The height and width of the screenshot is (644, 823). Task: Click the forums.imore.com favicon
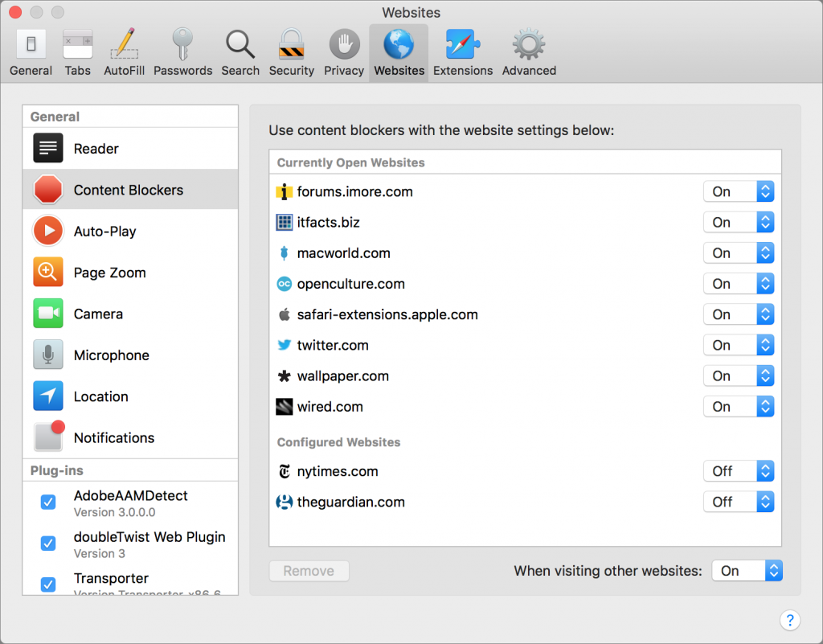coord(284,192)
